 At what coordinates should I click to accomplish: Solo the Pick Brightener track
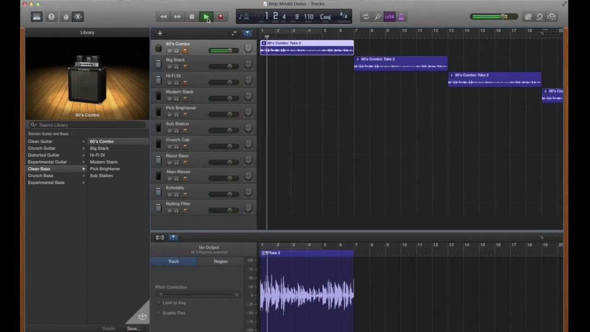point(177,115)
